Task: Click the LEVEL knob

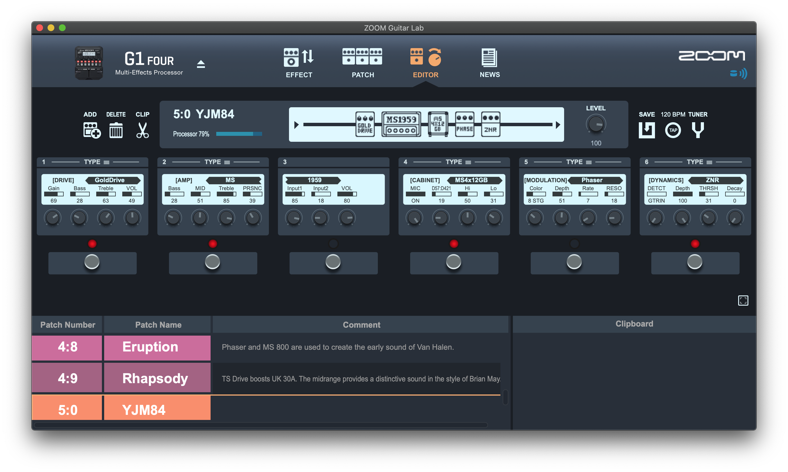Action: (x=596, y=124)
